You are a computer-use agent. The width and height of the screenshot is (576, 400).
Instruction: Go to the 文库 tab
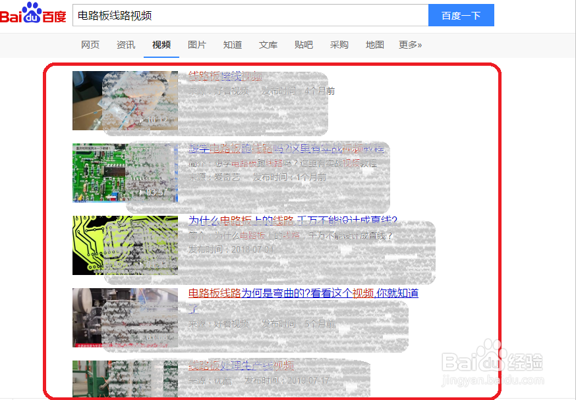(268, 45)
